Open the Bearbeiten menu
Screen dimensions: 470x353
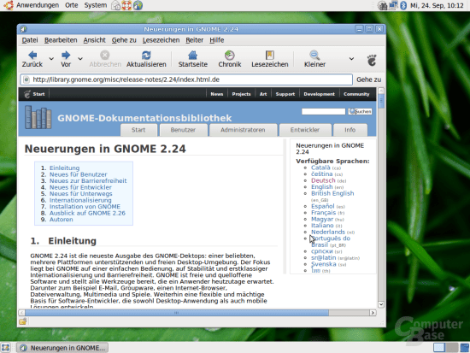61,40
